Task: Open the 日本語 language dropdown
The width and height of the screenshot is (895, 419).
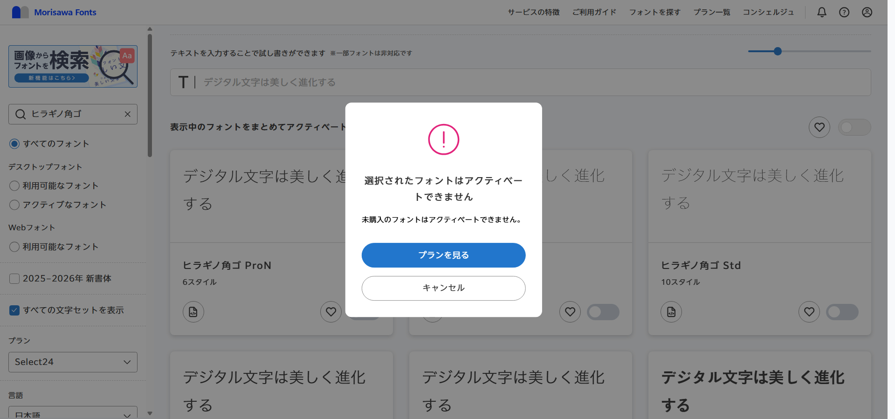Action: tap(73, 412)
